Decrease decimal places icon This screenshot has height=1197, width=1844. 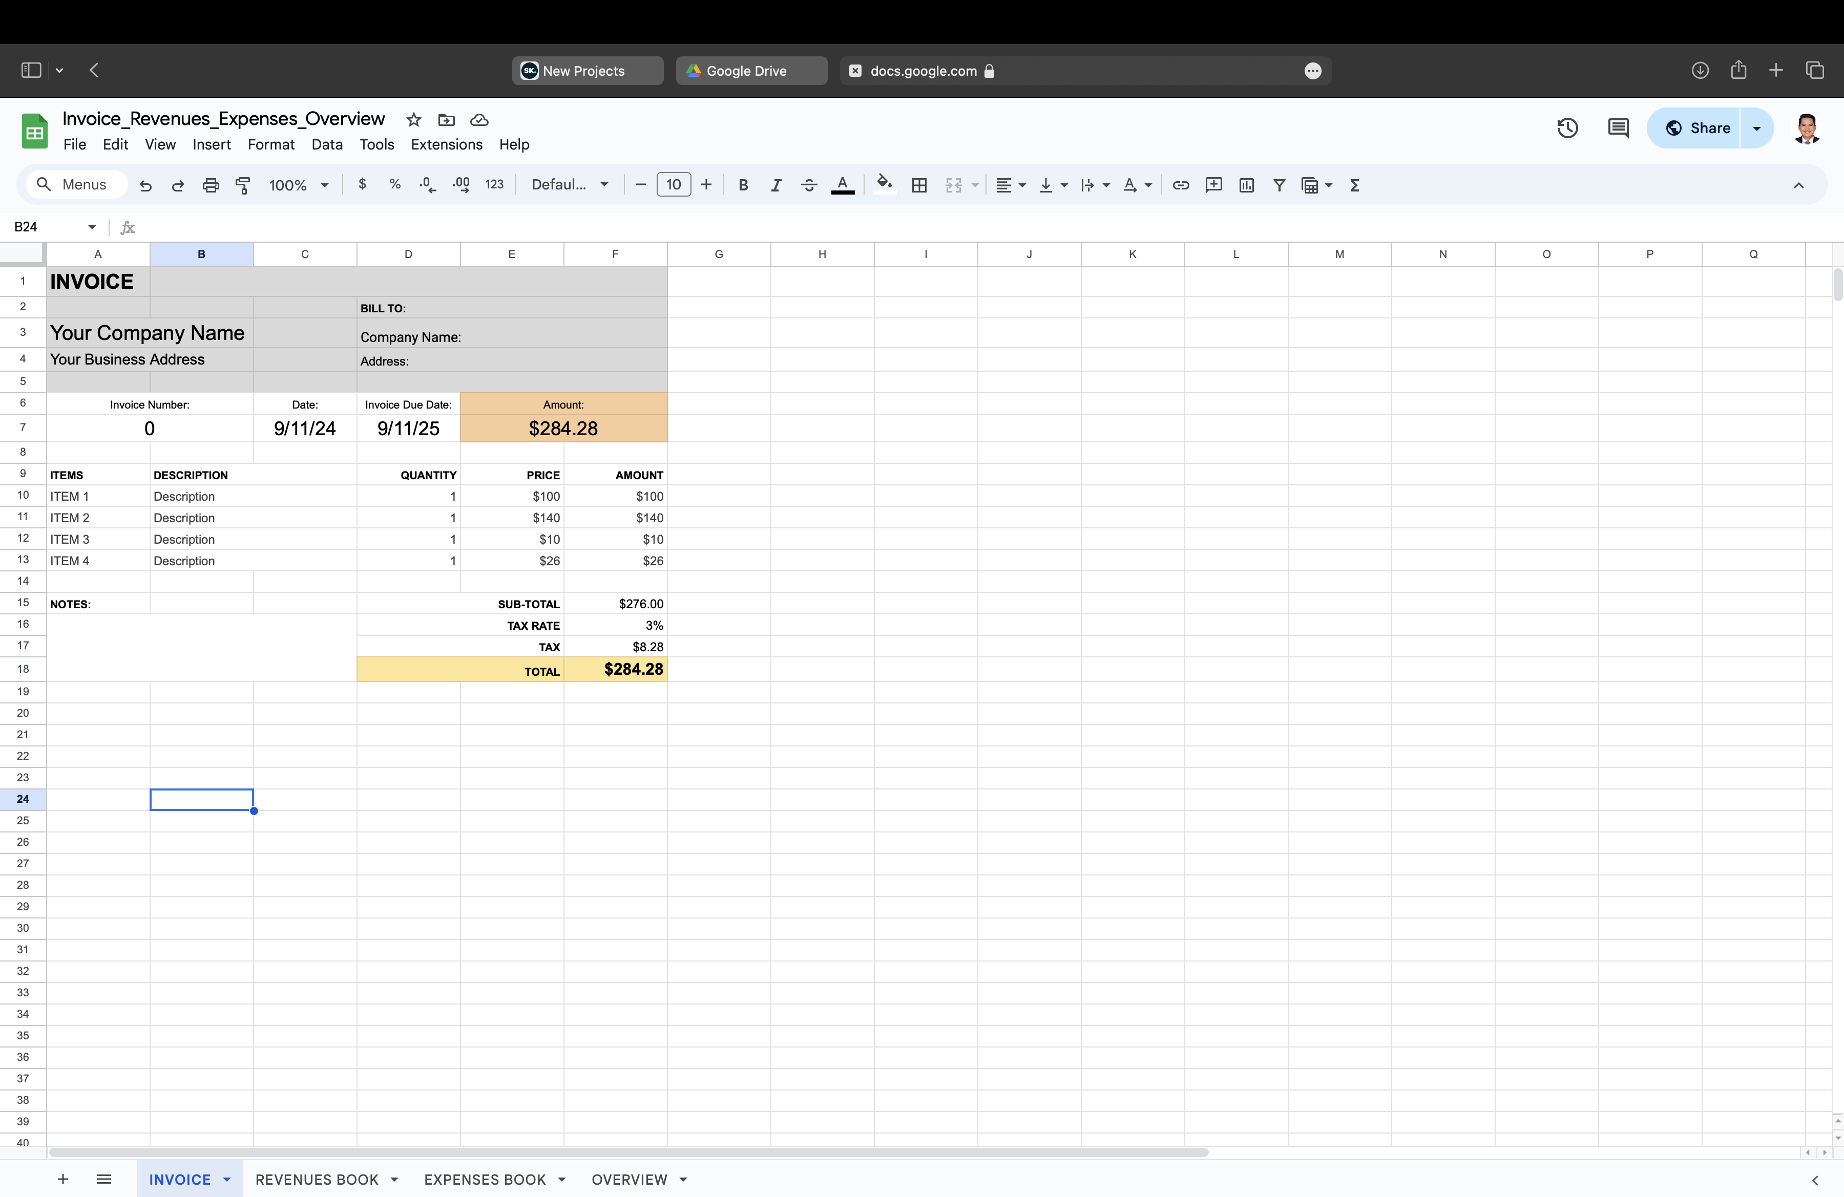(428, 184)
